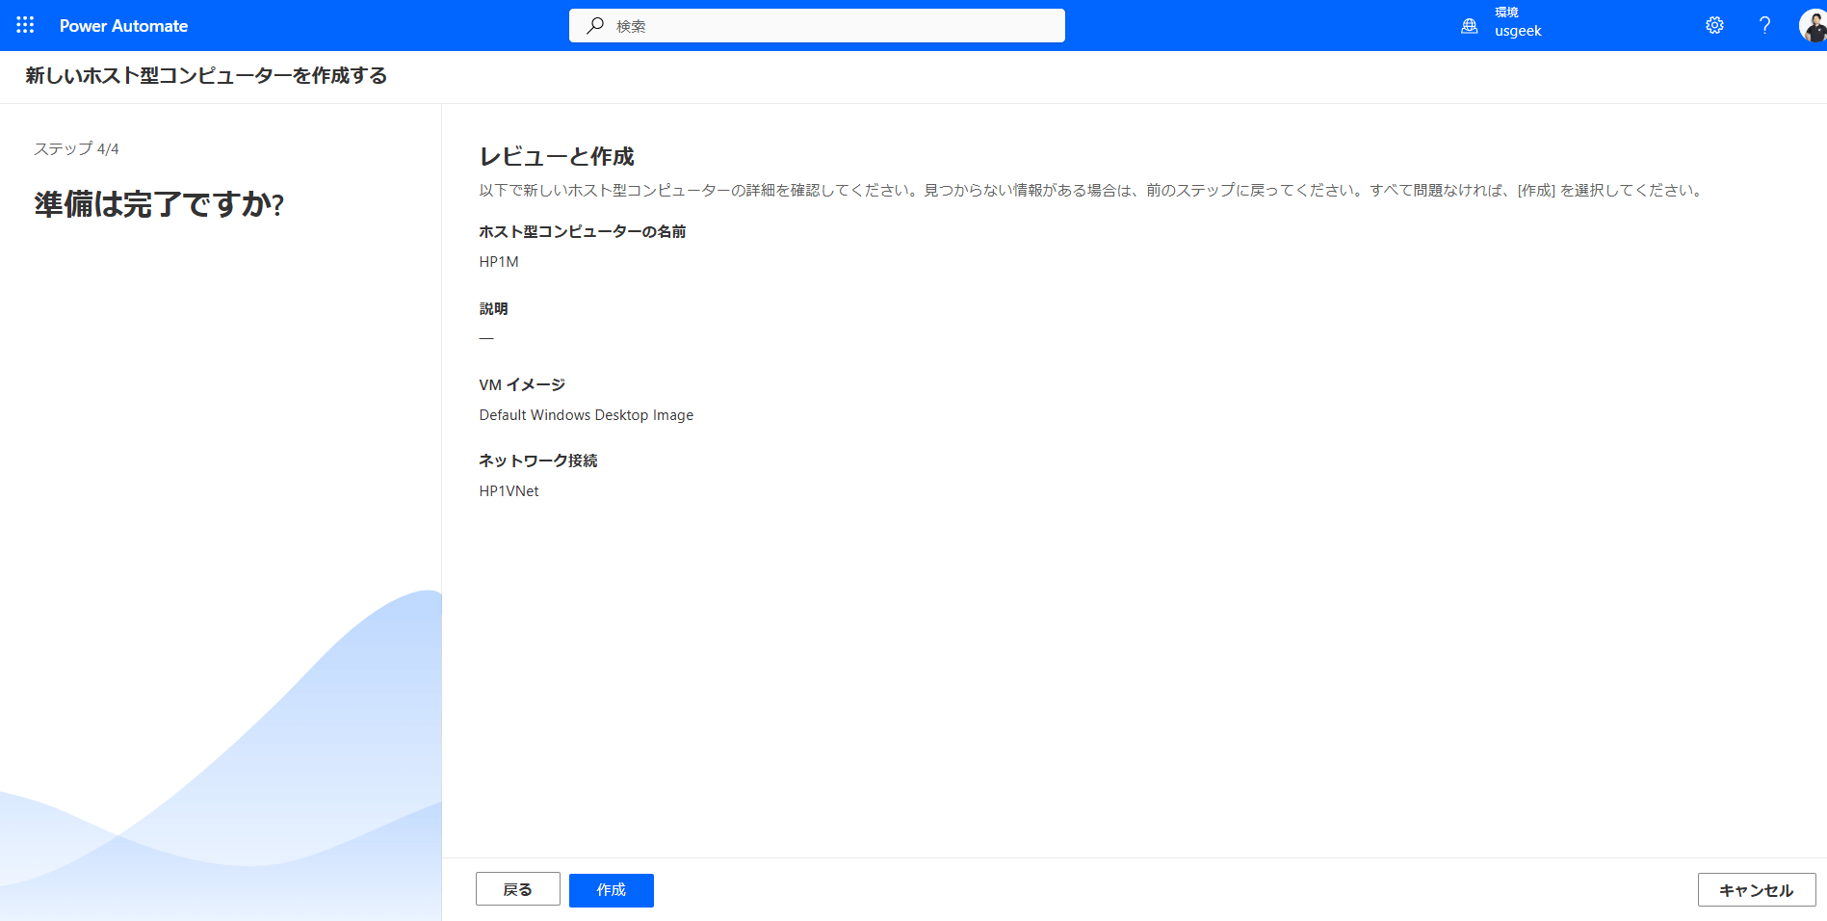Screen dimensions: 1827x921
Task: Click the レビューと作成 heading
Action: [559, 156]
